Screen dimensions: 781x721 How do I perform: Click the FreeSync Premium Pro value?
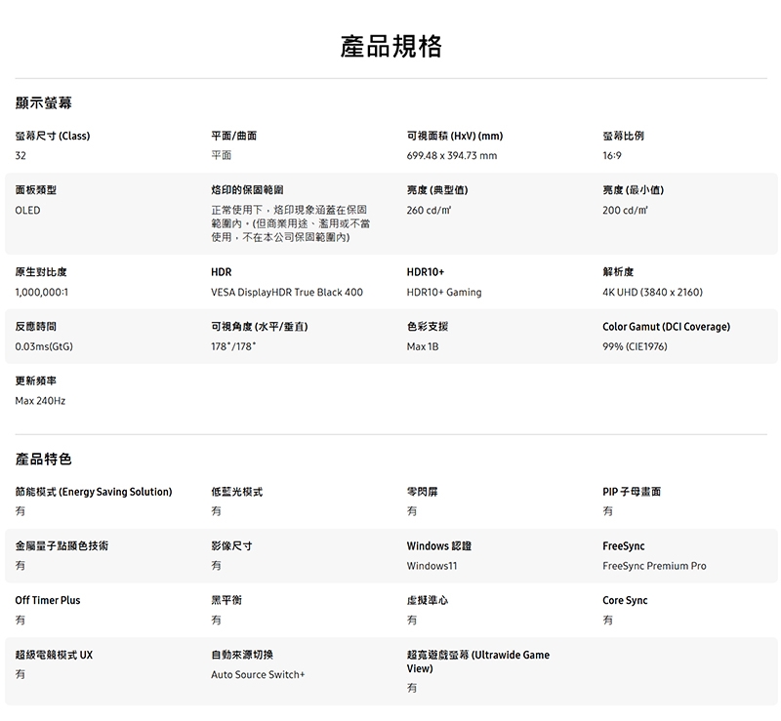(x=654, y=566)
